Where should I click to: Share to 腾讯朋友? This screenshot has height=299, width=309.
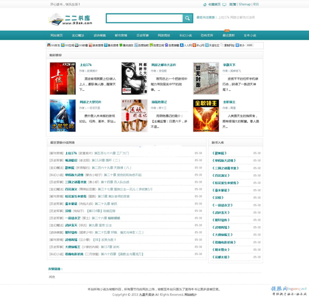(x=126, y=45)
